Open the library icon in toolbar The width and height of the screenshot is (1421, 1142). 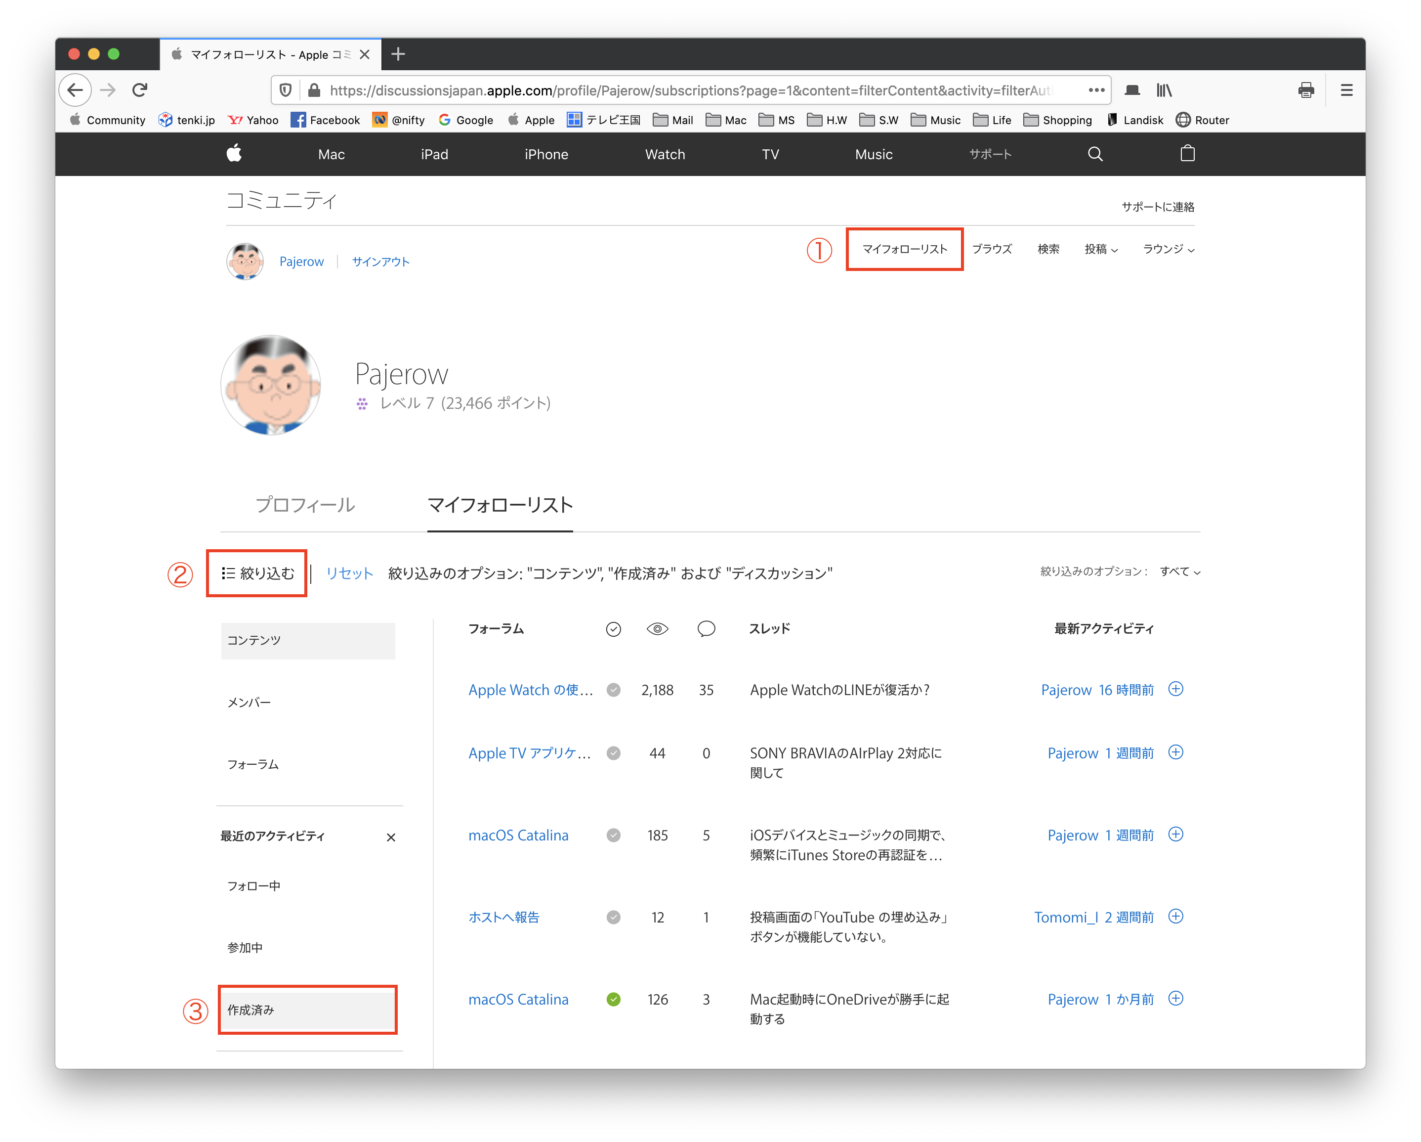pos(1164,89)
